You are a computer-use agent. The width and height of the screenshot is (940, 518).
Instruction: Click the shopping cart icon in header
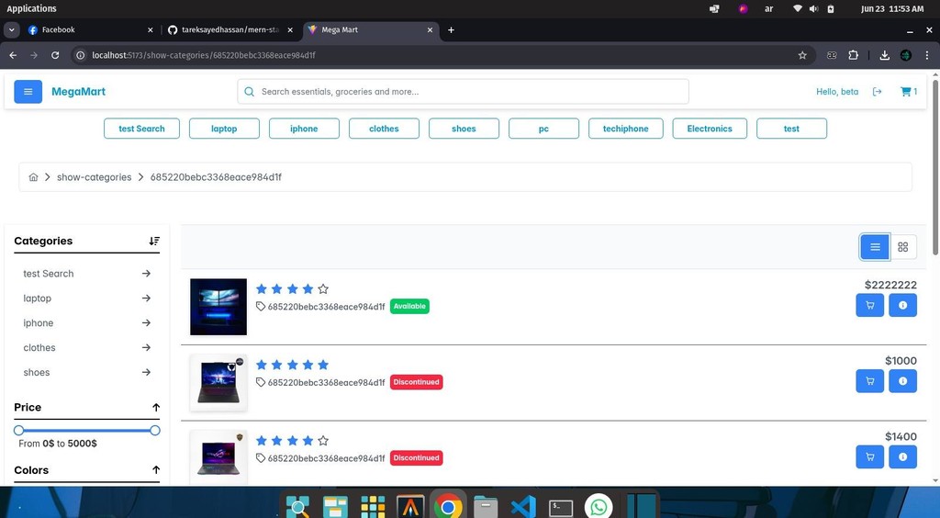click(907, 92)
